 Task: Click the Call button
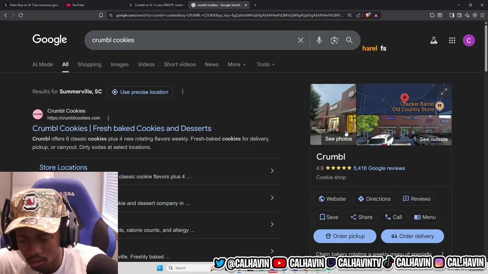pos(393,217)
